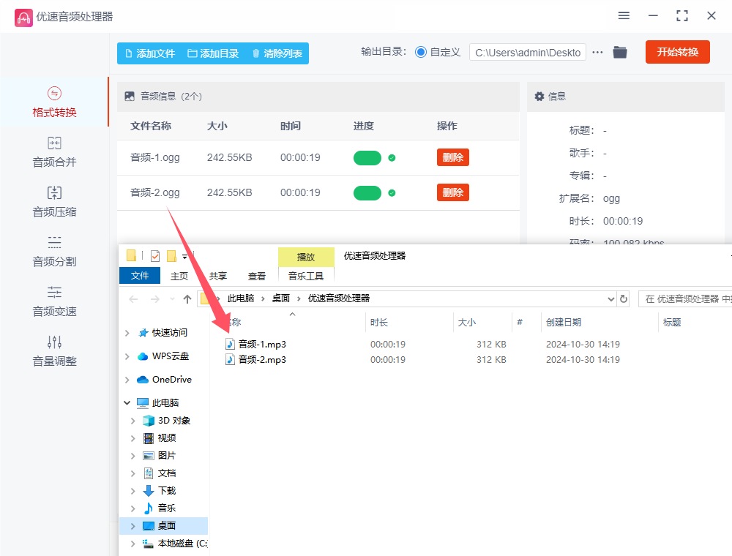Click the progress bar of 音频-1.ogg
Image resolution: width=732 pixels, height=556 pixels.
pos(367,158)
